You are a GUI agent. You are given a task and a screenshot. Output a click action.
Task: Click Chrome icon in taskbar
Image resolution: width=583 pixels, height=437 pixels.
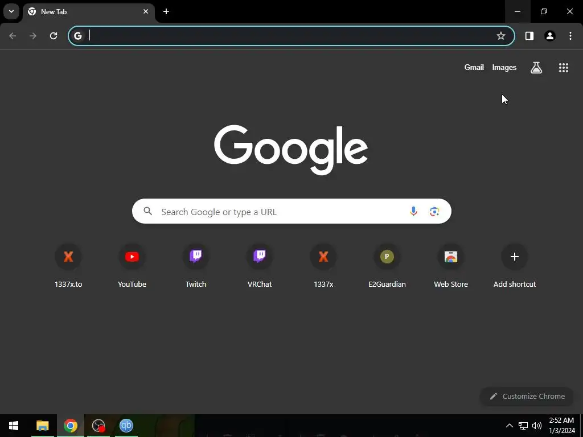[x=70, y=426]
